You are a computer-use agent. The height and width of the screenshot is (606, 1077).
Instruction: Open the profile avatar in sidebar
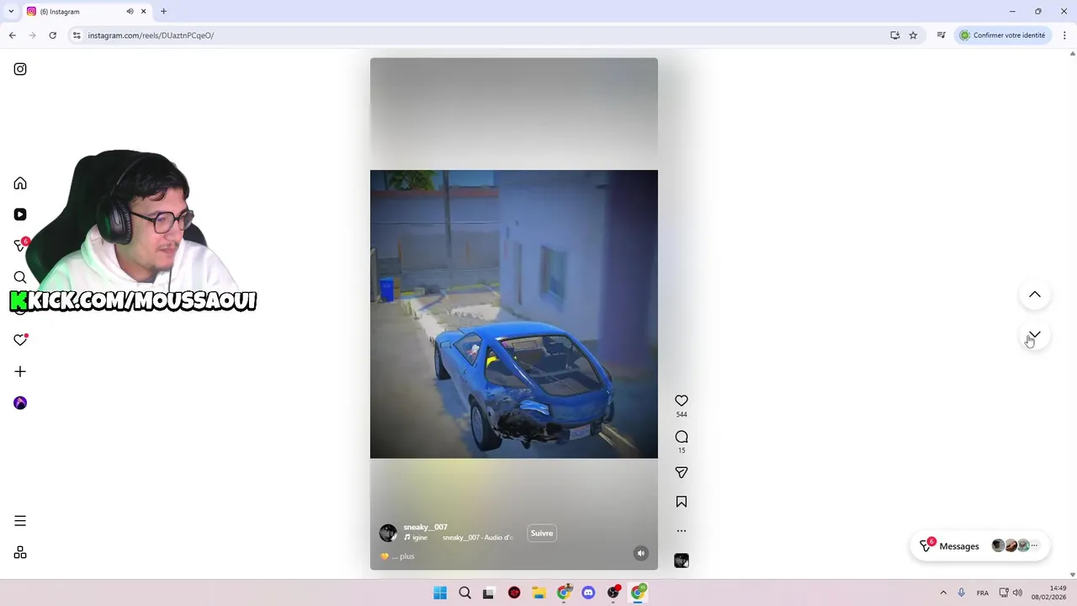click(x=20, y=403)
